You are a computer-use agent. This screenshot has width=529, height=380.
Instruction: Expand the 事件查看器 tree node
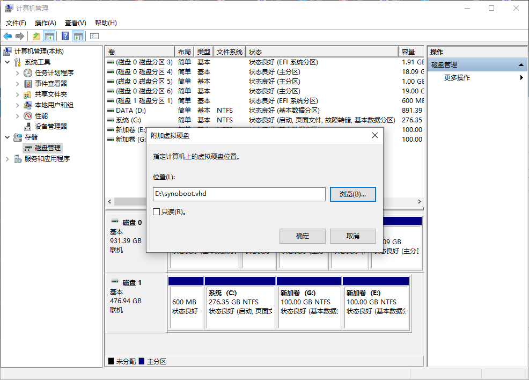pos(18,84)
